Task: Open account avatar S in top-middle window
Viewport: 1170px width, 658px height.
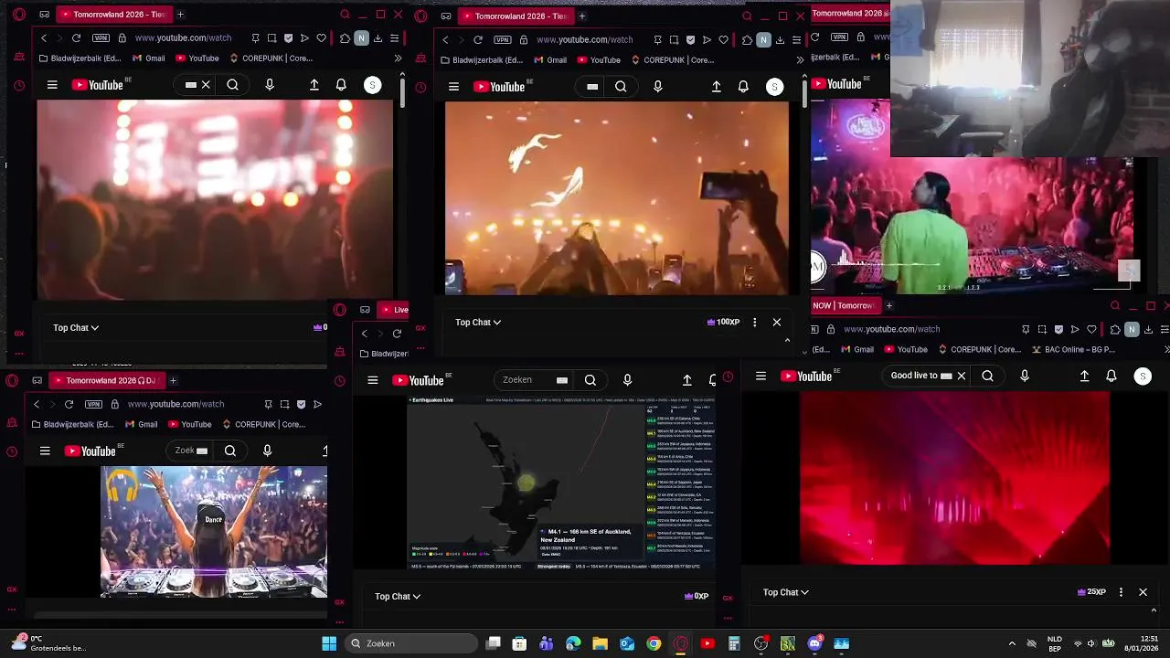Action: coord(774,87)
